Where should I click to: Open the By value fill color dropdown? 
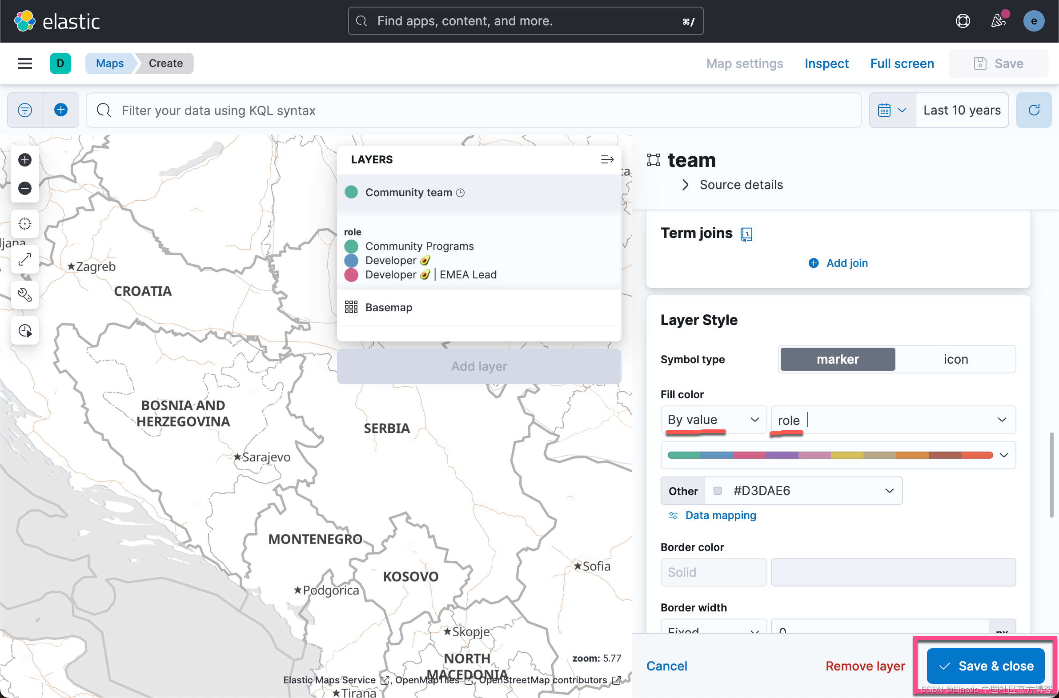click(713, 419)
